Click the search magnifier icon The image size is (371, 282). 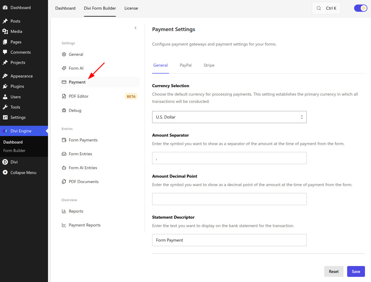click(319, 8)
